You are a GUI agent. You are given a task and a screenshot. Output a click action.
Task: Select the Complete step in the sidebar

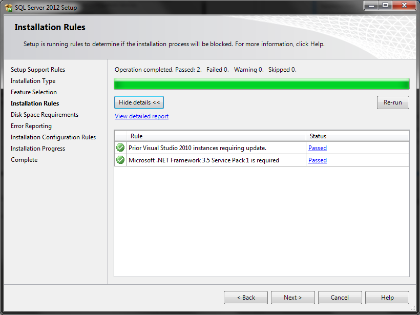(24, 159)
